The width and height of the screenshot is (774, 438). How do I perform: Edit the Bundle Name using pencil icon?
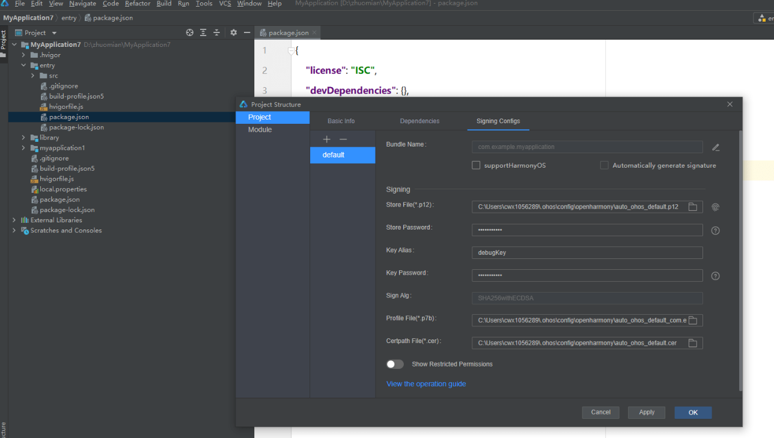(x=716, y=147)
